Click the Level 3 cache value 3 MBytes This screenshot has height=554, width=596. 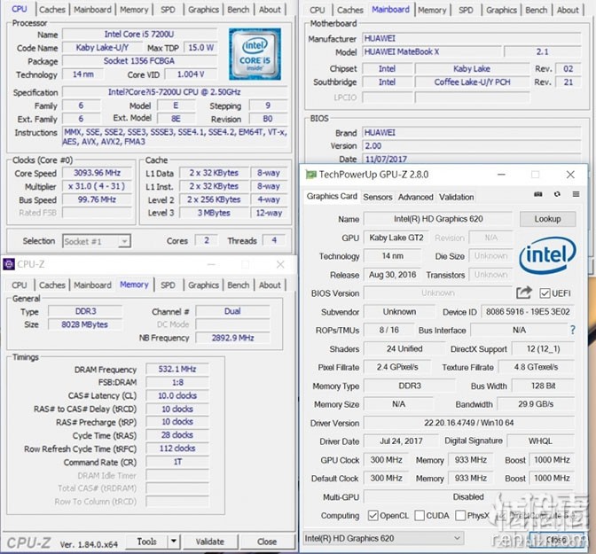[214, 213]
